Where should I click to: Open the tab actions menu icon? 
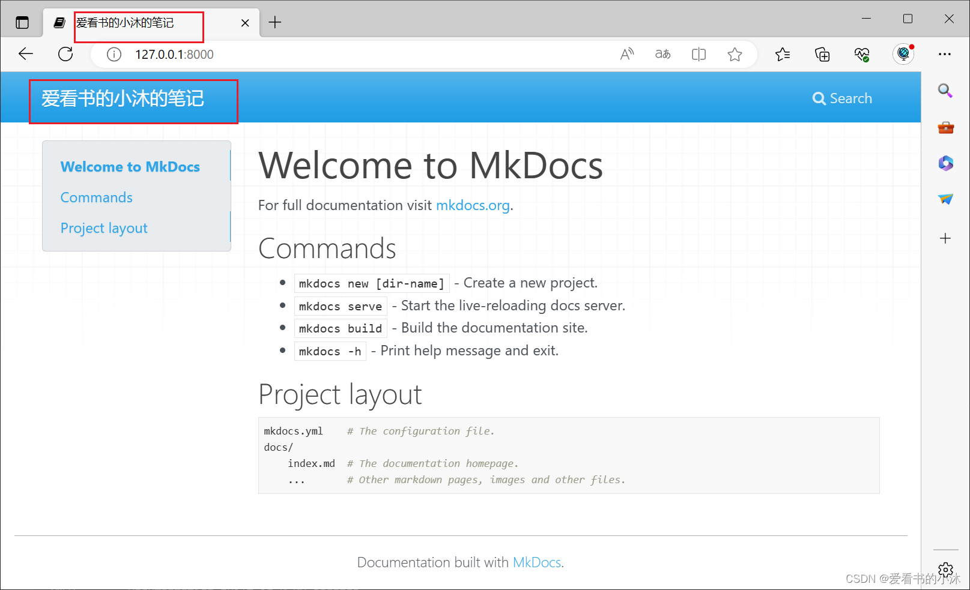coord(22,23)
